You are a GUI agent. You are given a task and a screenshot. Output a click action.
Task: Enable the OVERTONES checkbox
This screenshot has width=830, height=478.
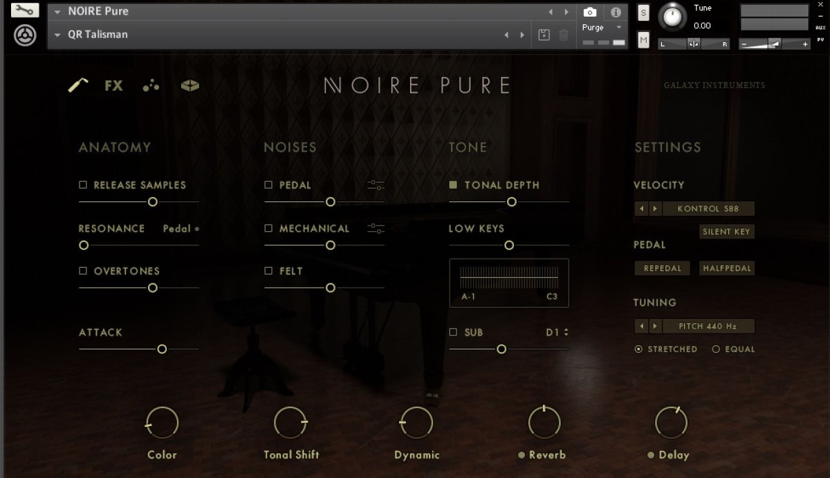83,270
